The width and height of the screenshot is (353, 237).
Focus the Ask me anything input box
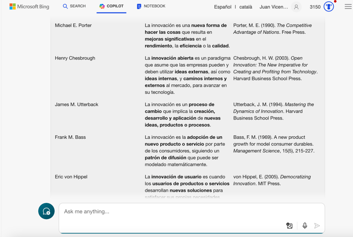(172, 212)
